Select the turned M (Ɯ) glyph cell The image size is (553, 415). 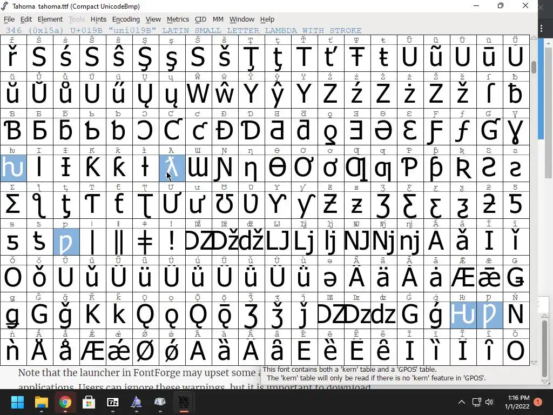(199, 168)
